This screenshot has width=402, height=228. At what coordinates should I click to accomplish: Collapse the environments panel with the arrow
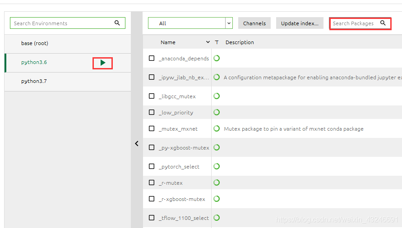137,143
